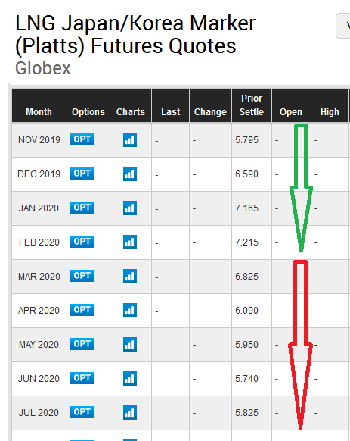Click OPT button for DEC 2019
Viewport: 350px width, 441px height.
coord(82,174)
